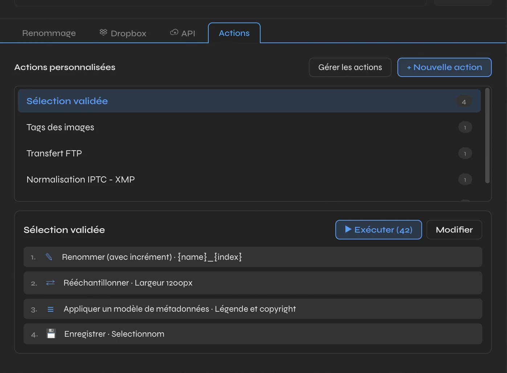Viewport: 507px width, 373px height.
Task: Select Normalisation IPTC - XMP action
Action: [249, 180]
